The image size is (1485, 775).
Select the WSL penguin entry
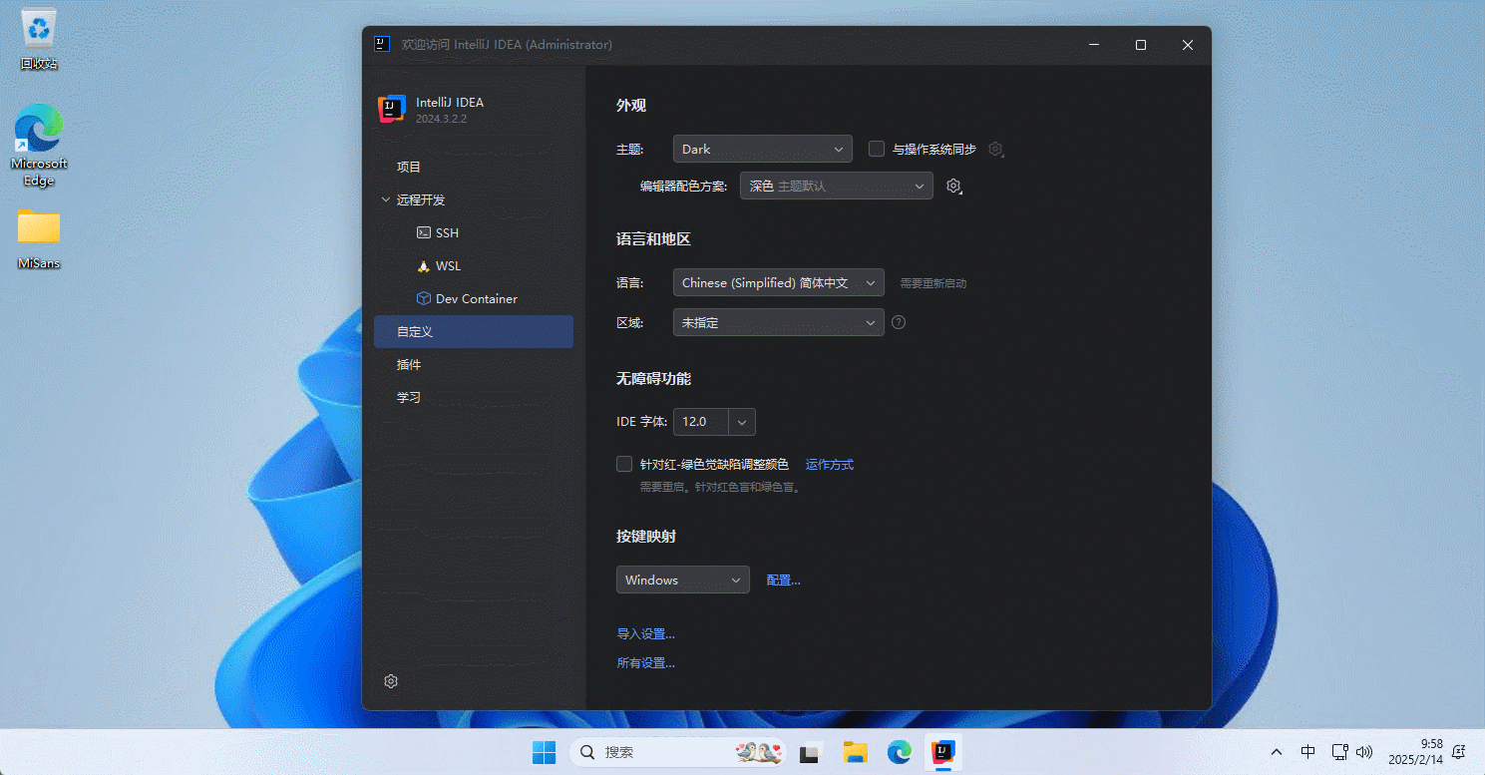tap(447, 266)
